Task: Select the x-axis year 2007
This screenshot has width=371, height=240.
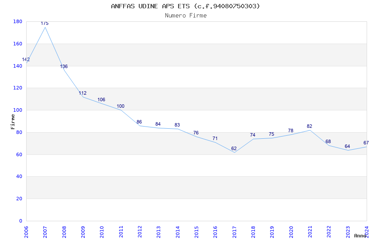Action: point(45,232)
